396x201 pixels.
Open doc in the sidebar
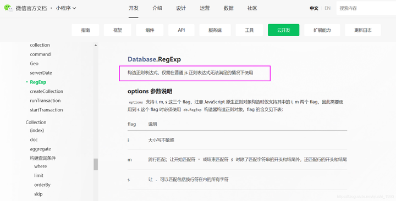34,139
